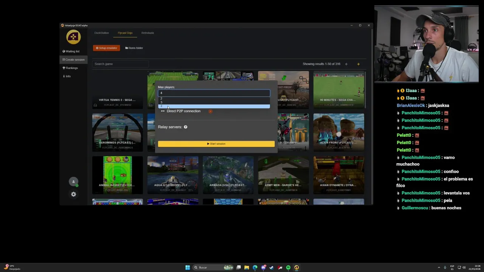Choose option 2 in Max players list
Image resolution: width=484 pixels, height=272 pixels.
[214, 99]
